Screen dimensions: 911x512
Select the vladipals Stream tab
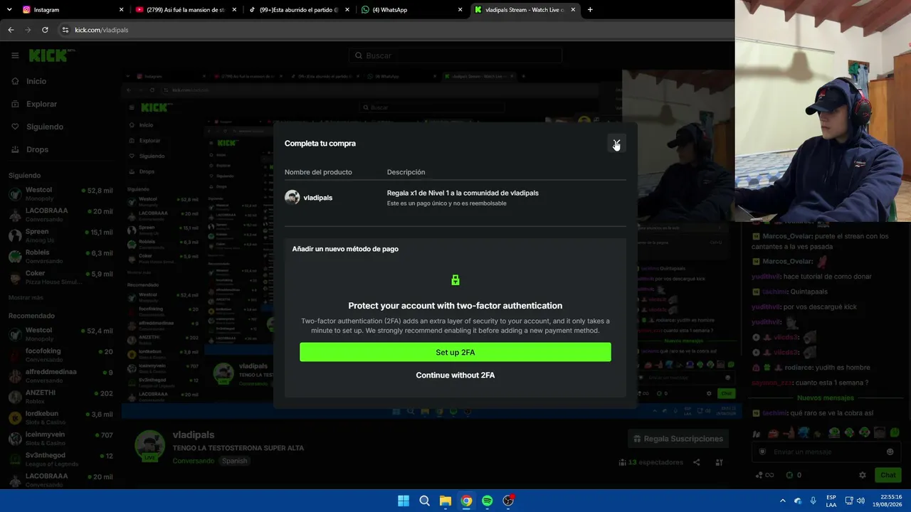525,10
